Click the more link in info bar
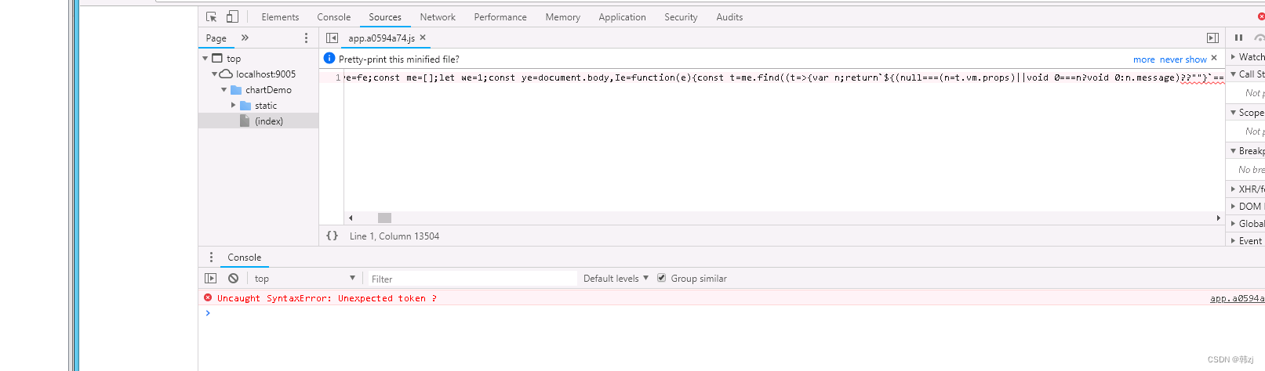The height and width of the screenshot is (371, 1265). click(1143, 59)
